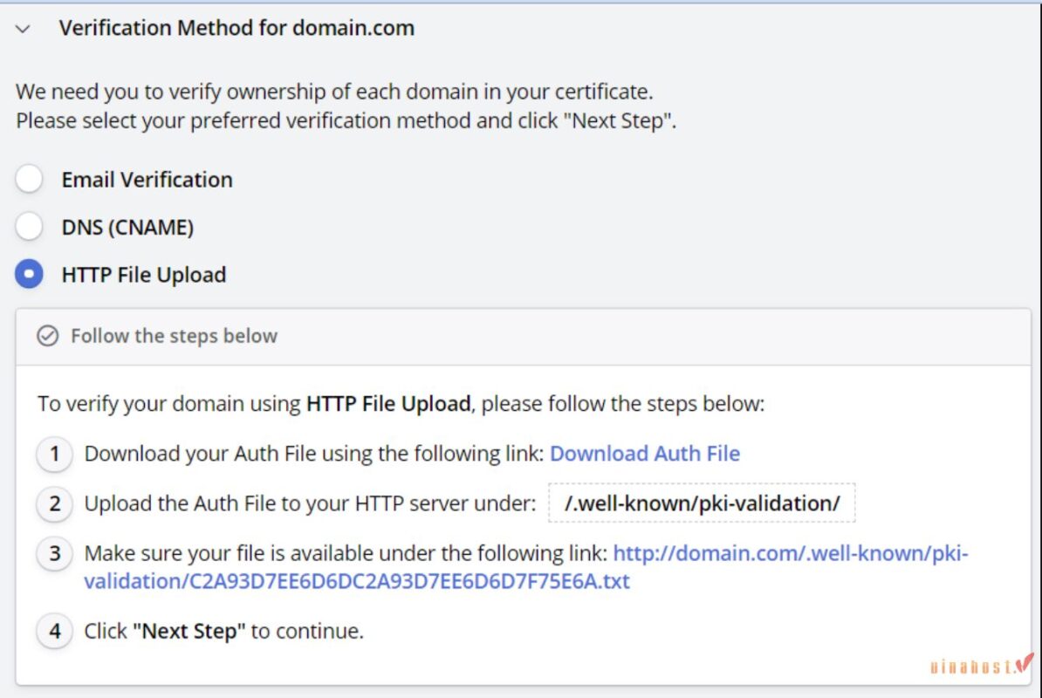Viewport: 1042px width, 698px height.
Task: Click the checkmark icon beside Follow the steps
Action: point(49,336)
